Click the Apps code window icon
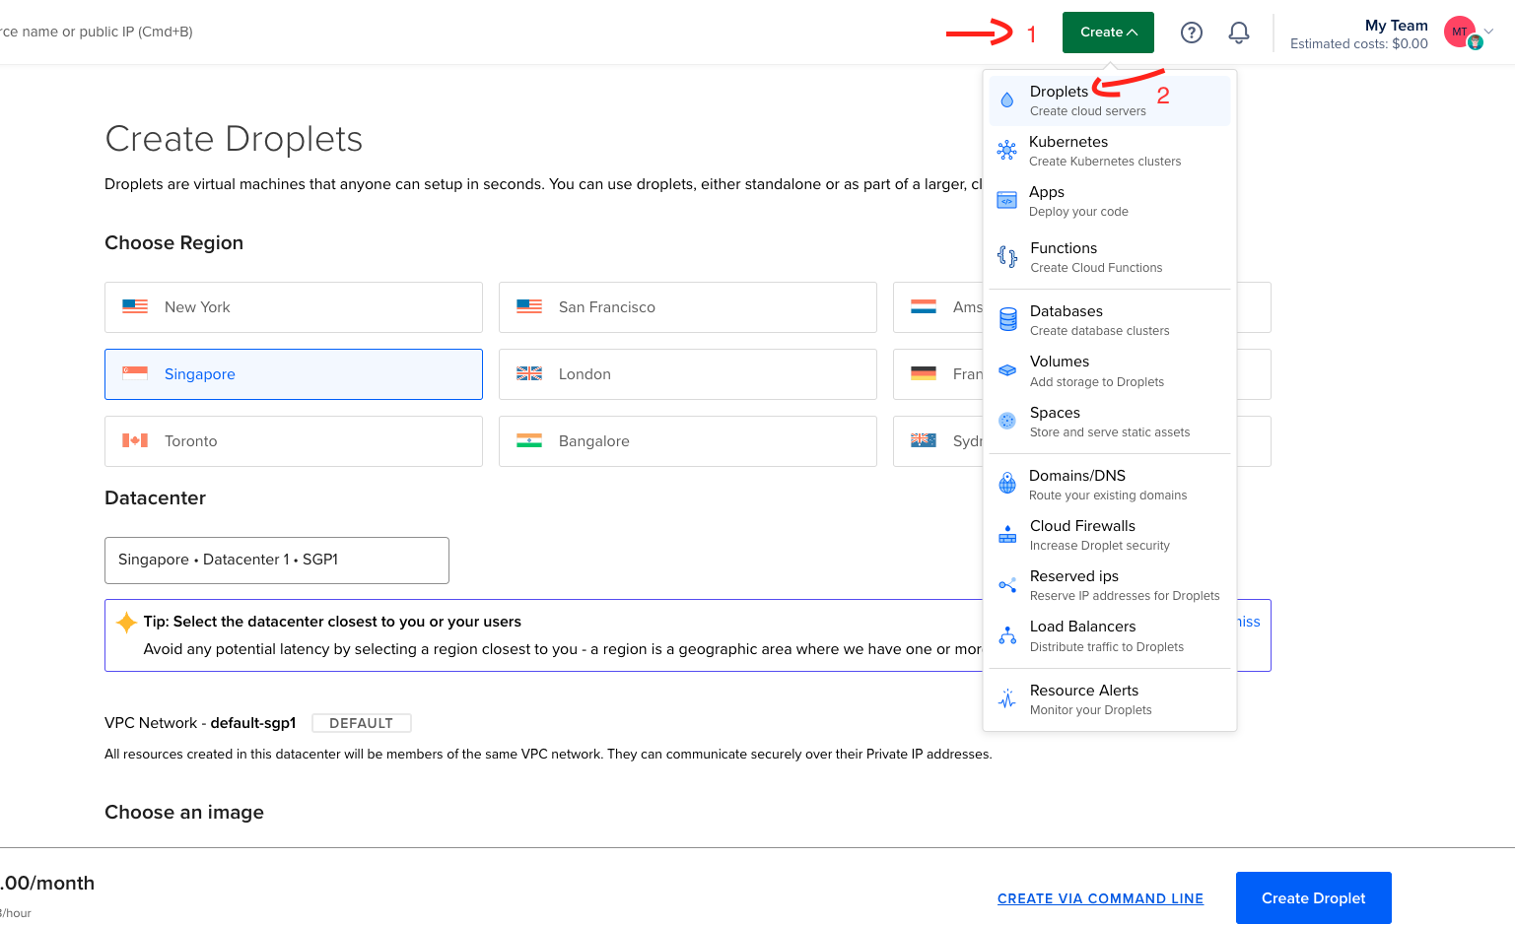1515x925 pixels. [x=1006, y=201]
